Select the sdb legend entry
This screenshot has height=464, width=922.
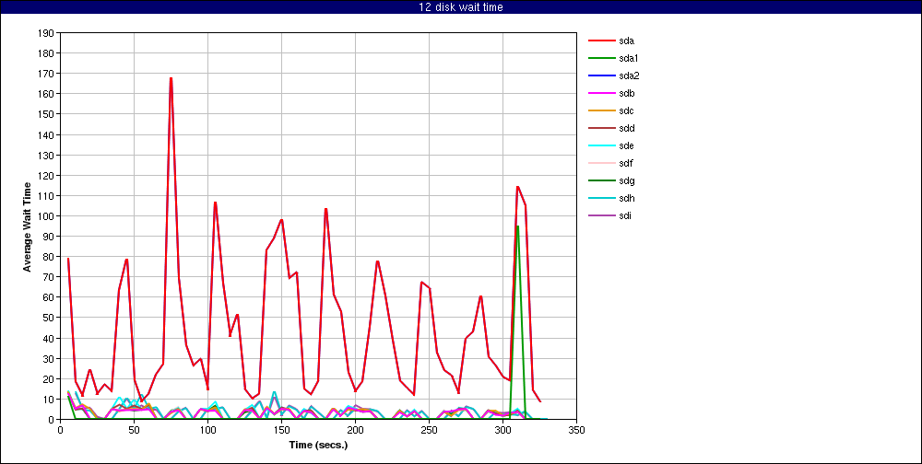tap(611, 93)
